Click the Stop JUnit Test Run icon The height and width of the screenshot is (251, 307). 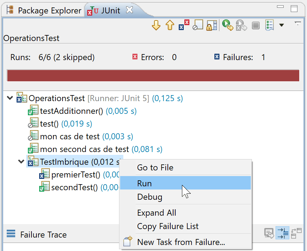click(x=255, y=25)
